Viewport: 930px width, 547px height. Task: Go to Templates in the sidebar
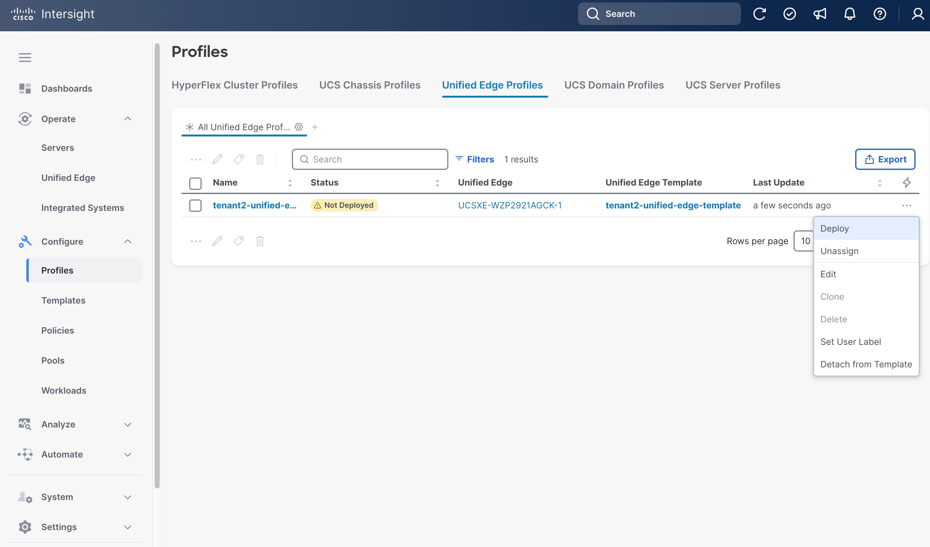(63, 300)
